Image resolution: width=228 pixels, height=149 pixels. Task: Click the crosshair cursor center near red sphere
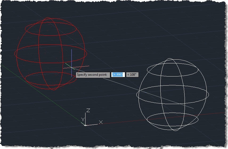[71, 68]
